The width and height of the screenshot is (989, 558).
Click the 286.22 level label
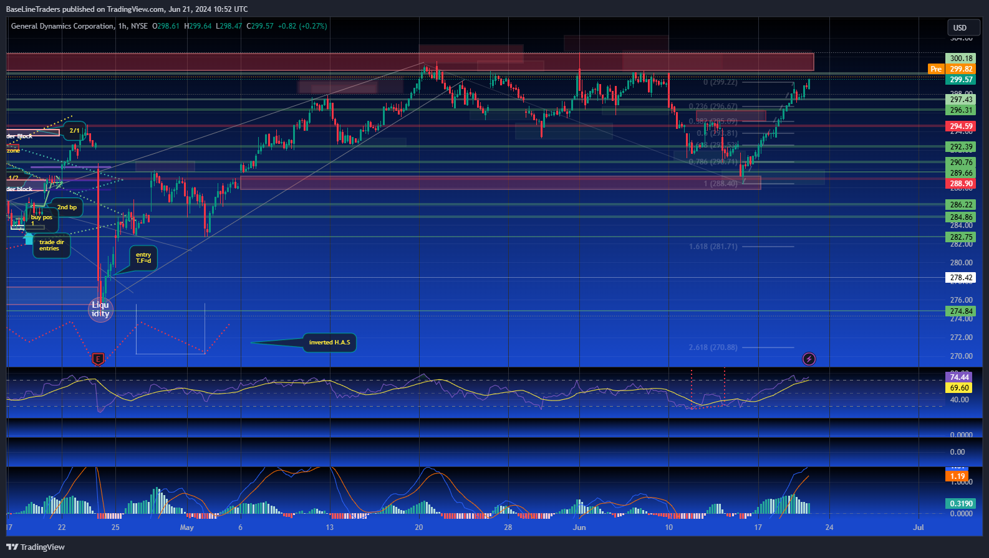(x=961, y=205)
